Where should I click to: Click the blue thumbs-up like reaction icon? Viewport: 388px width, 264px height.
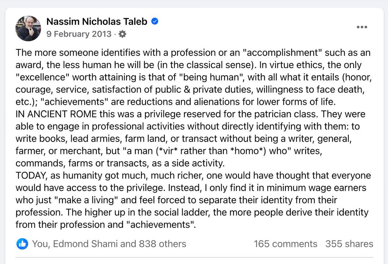[22, 244]
